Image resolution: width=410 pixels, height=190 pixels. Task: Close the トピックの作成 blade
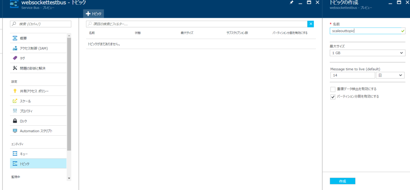tap(407, 2)
